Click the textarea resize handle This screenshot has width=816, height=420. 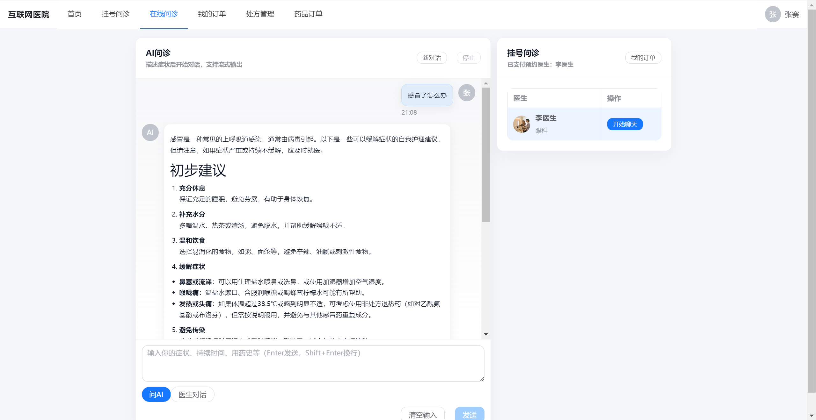pyautogui.click(x=482, y=379)
